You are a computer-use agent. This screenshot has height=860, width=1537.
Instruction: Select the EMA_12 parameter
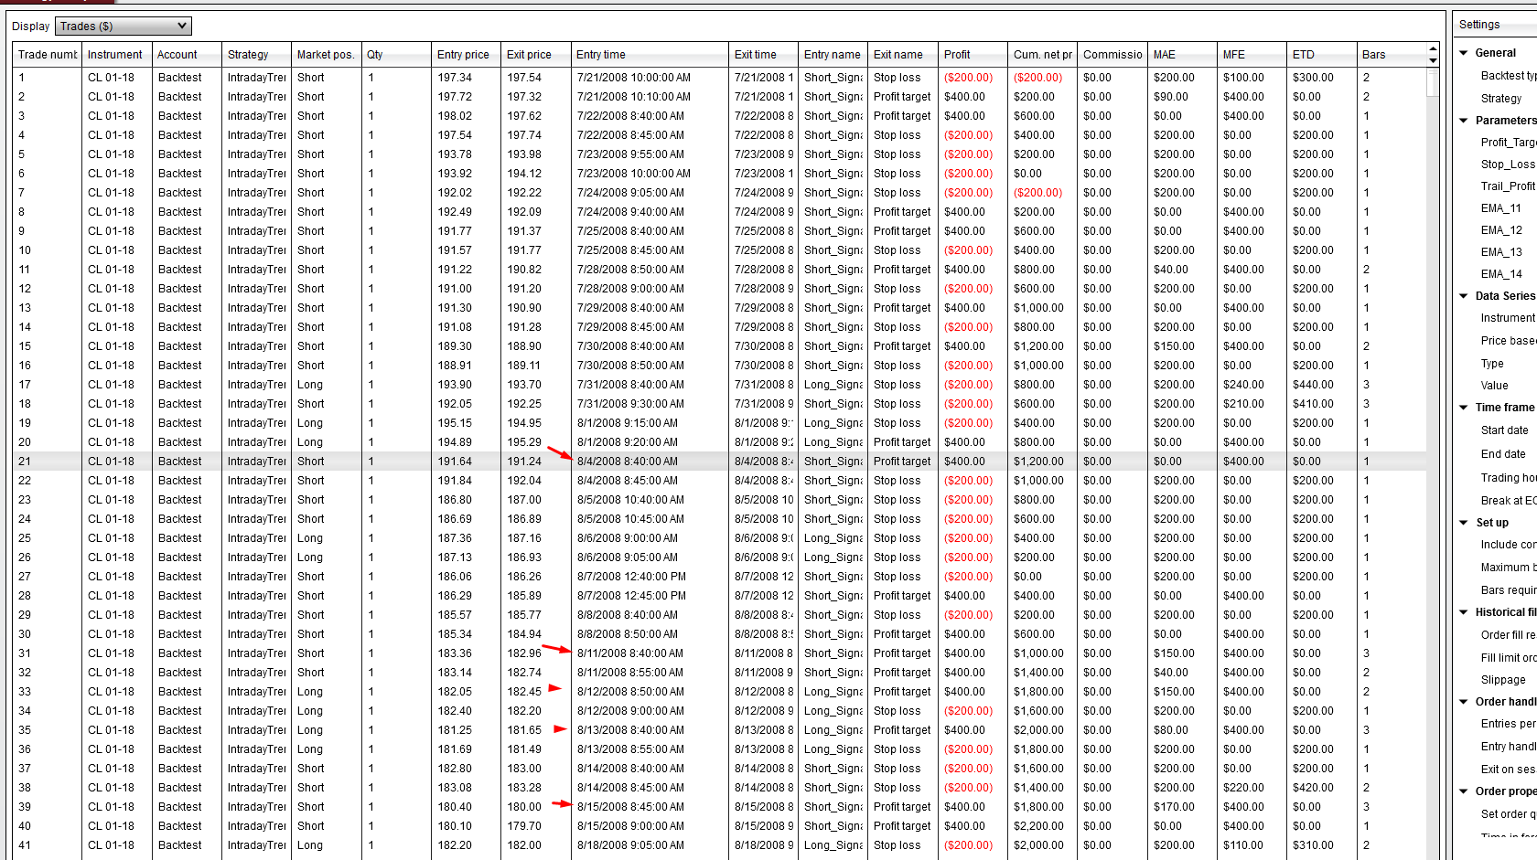[1501, 230]
